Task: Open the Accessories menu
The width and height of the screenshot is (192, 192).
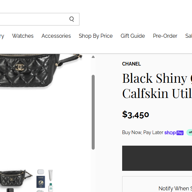Action: [x=56, y=36]
